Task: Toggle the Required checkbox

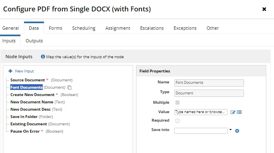Action: [x=178, y=121]
